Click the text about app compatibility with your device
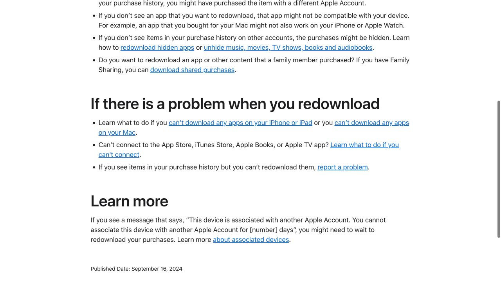Viewport: 501px width, 282px height. click(254, 20)
